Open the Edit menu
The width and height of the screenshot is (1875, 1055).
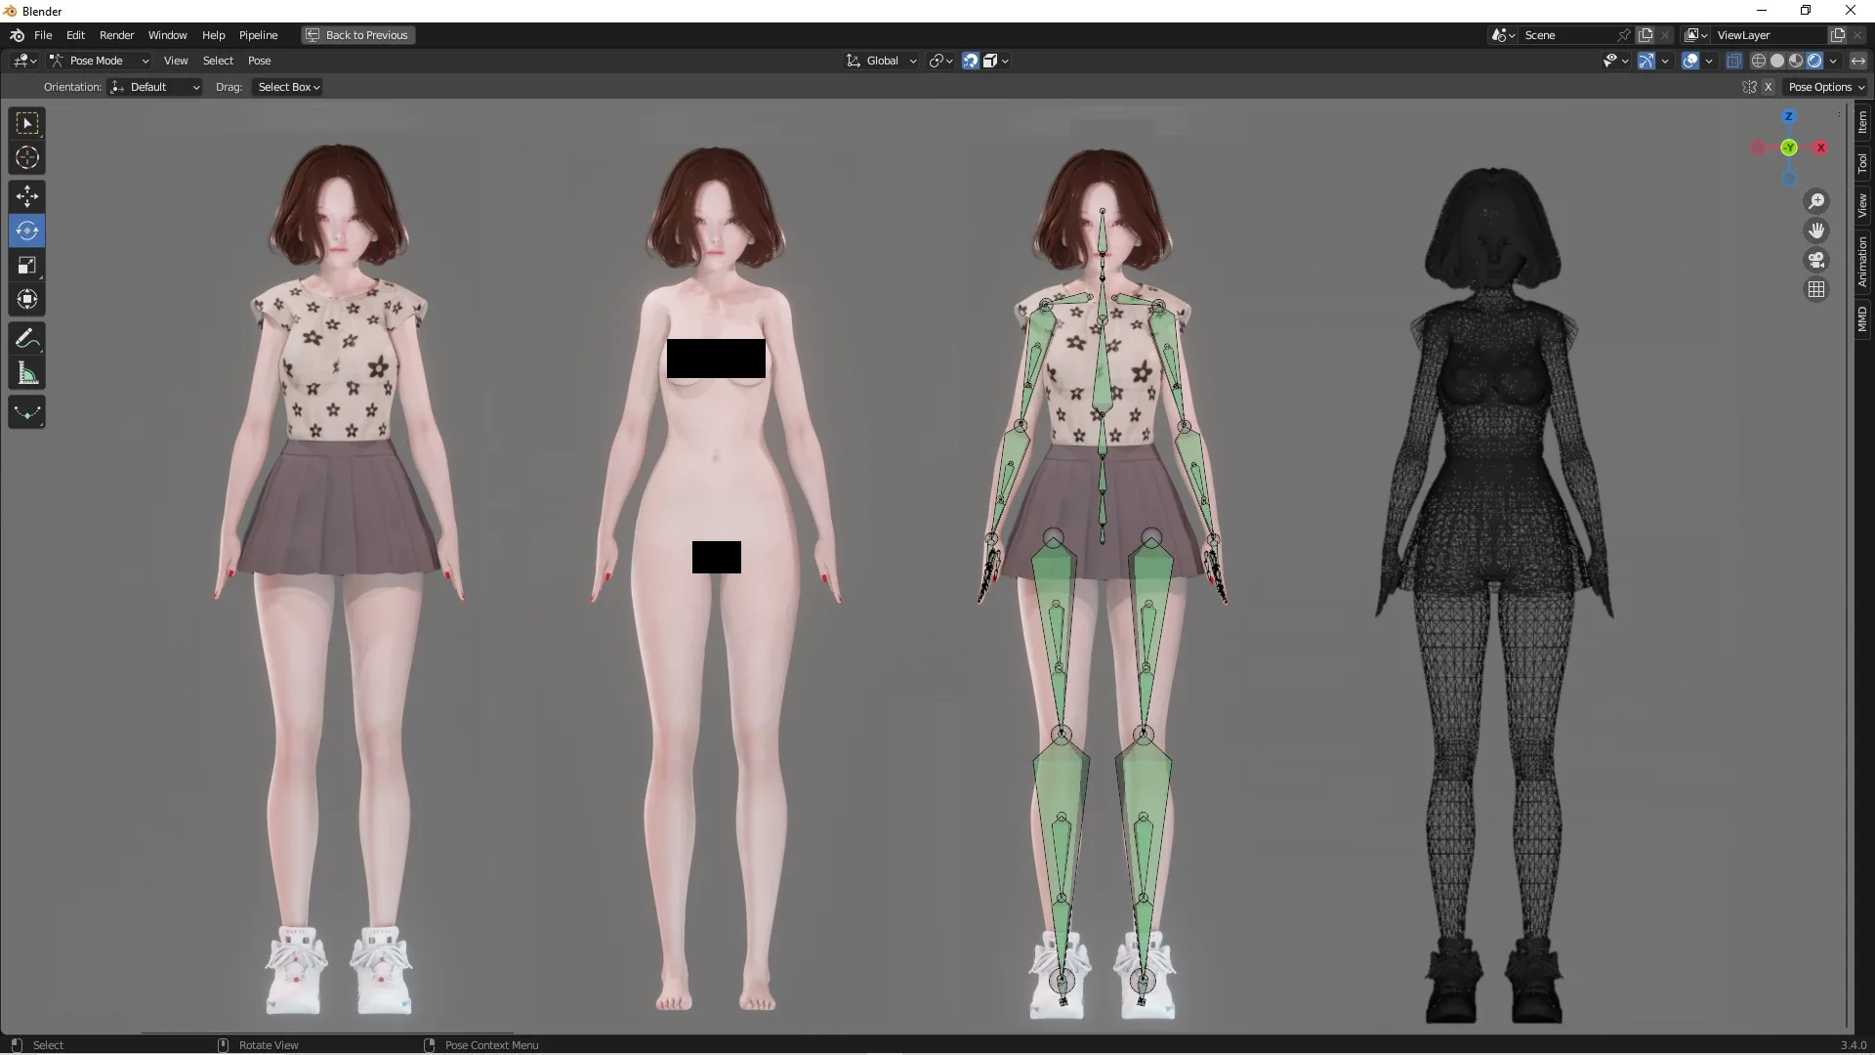coord(75,35)
